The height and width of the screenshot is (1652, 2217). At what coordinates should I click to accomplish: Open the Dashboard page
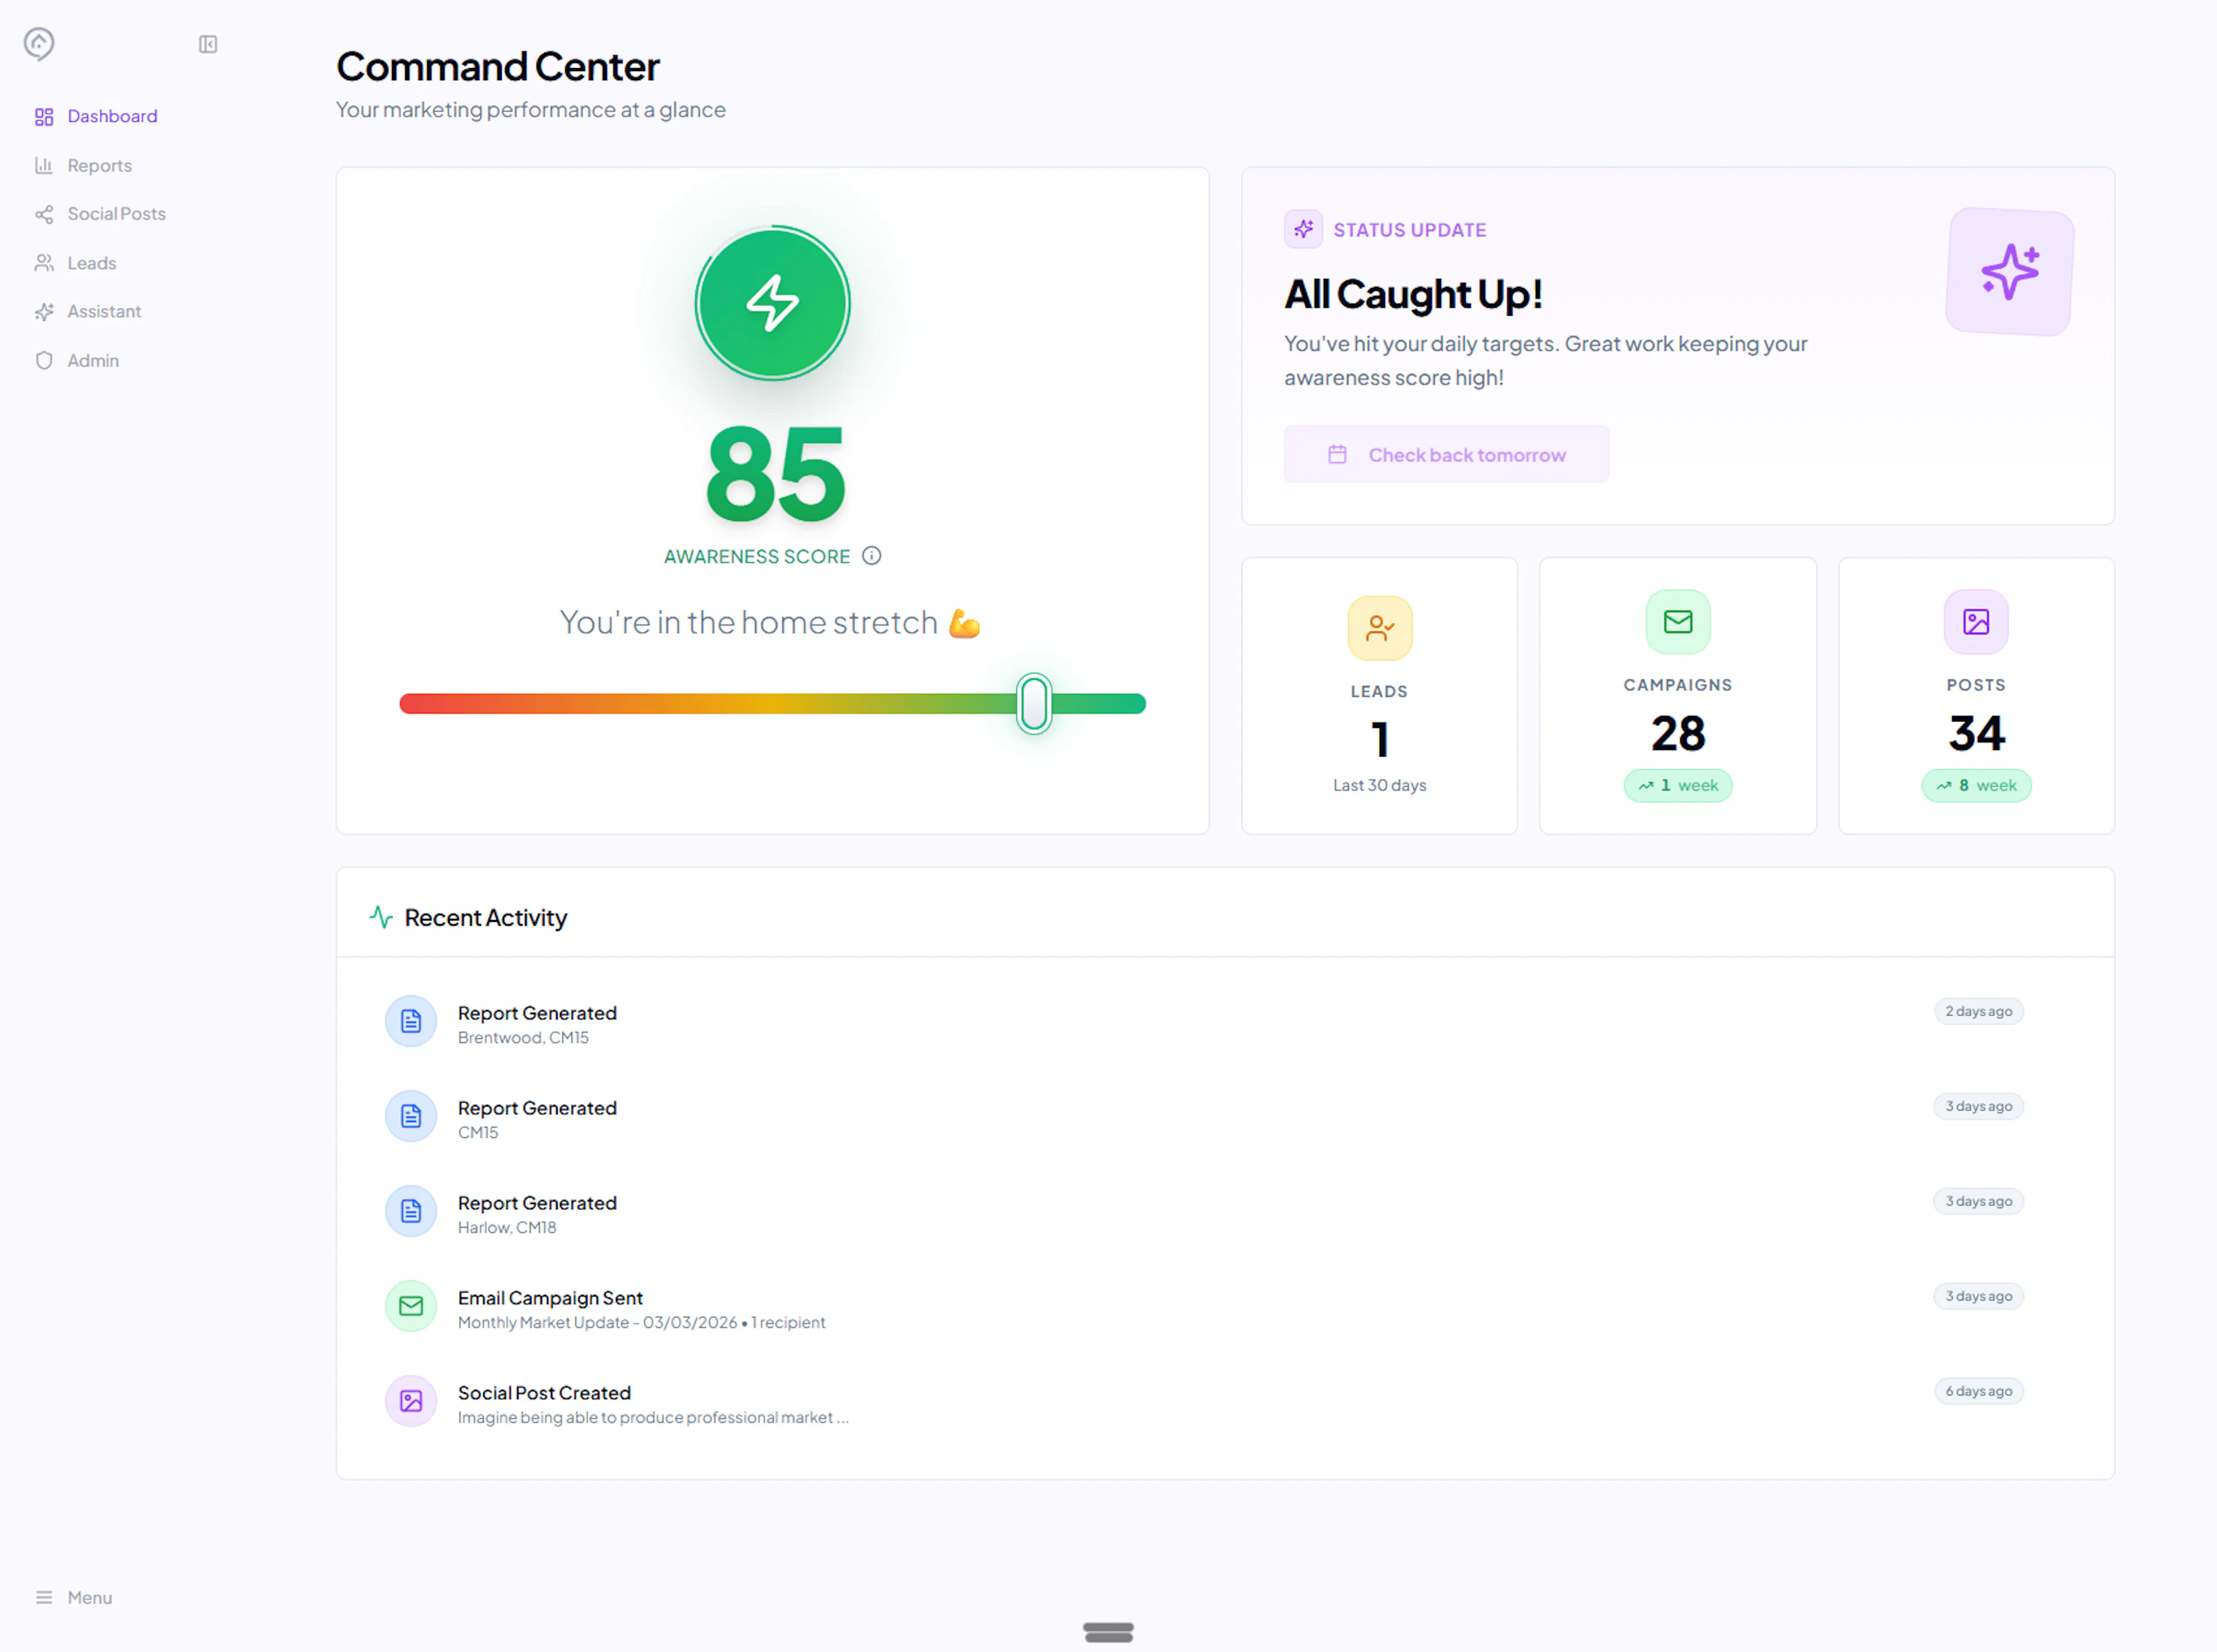111,116
